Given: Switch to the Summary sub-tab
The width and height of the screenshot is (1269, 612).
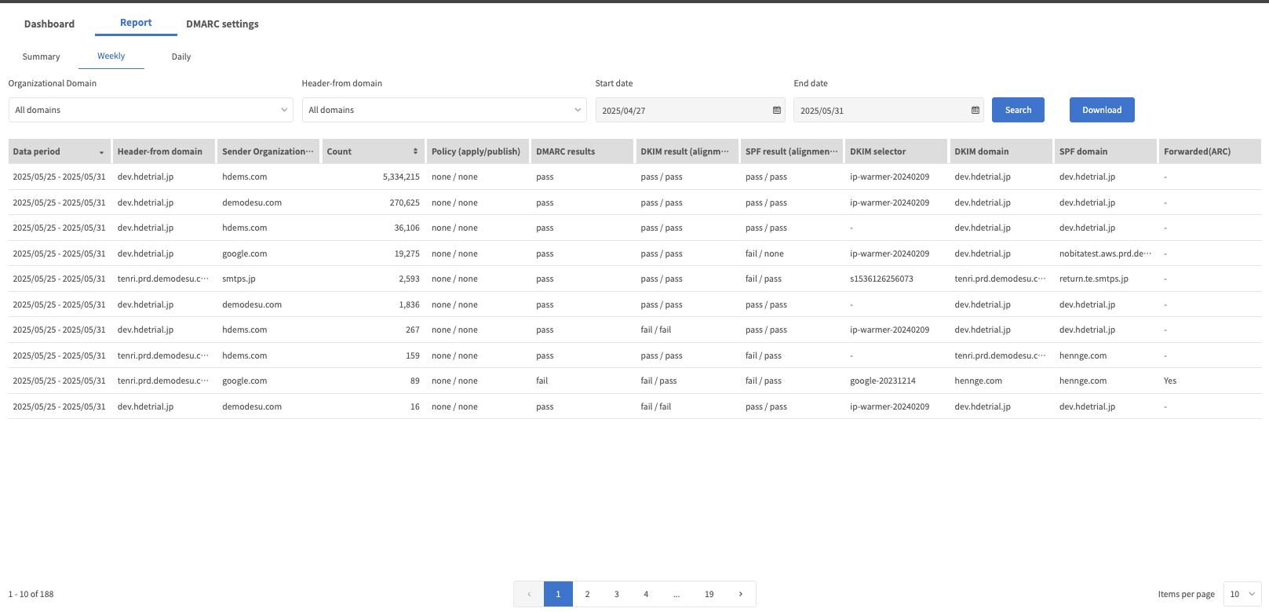Looking at the screenshot, I should [41, 56].
